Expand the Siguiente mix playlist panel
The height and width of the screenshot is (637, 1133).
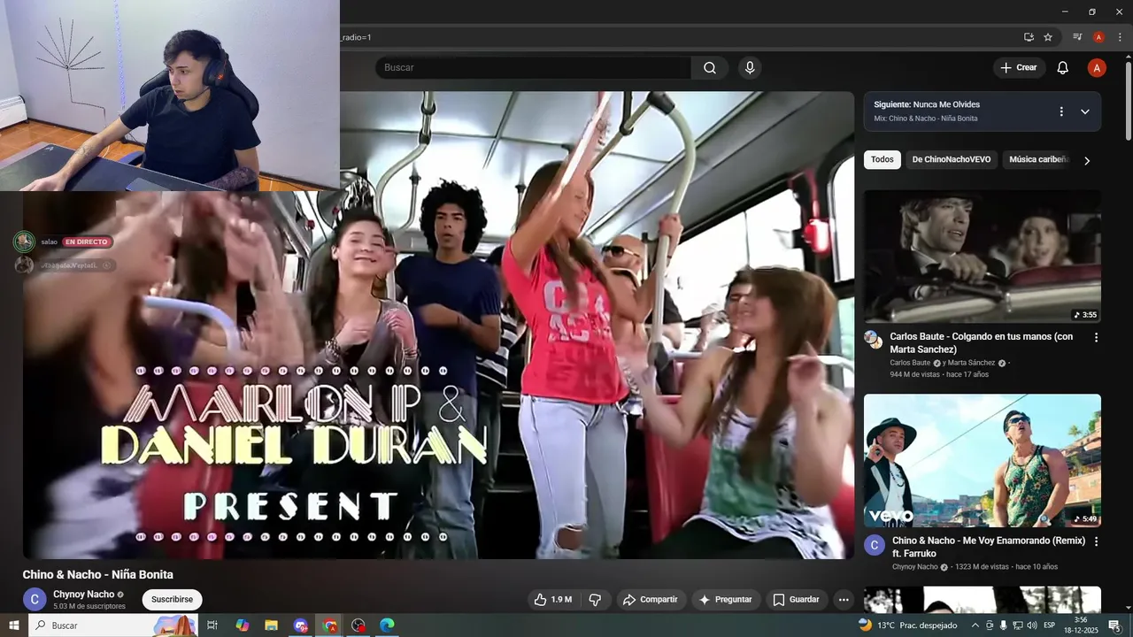pos(1084,111)
